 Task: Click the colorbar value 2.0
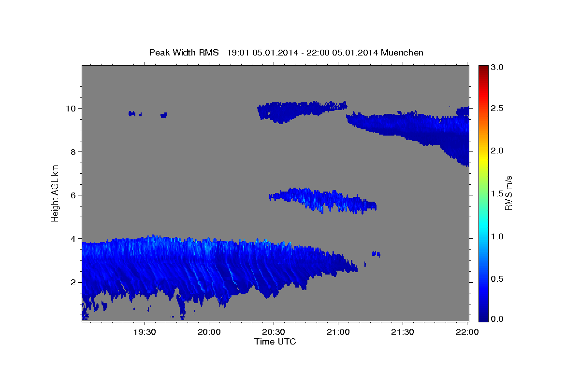click(x=497, y=151)
